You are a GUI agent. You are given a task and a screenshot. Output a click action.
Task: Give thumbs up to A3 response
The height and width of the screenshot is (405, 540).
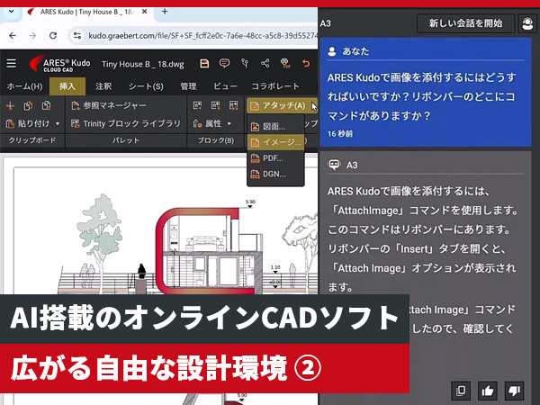pyautogui.click(x=488, y=390)
